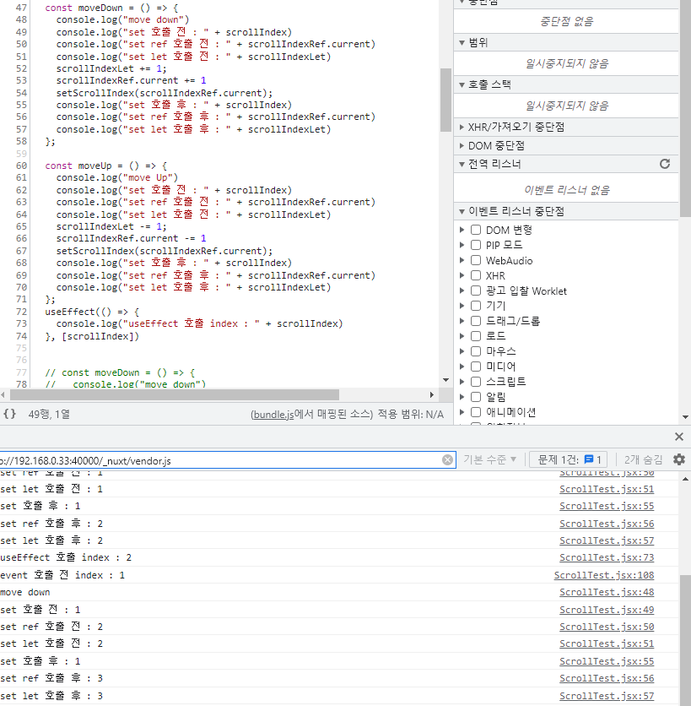Click the 'event 호출 전 index : 1' log
The height and width of the screenshot is (706, 691).
(62, 575)
